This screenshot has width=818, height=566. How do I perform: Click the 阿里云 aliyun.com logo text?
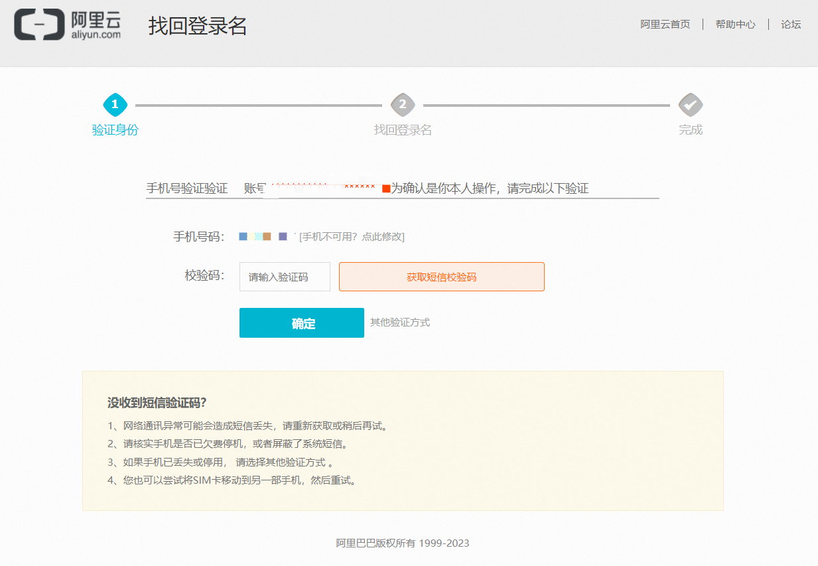click(x=96, y=25)
